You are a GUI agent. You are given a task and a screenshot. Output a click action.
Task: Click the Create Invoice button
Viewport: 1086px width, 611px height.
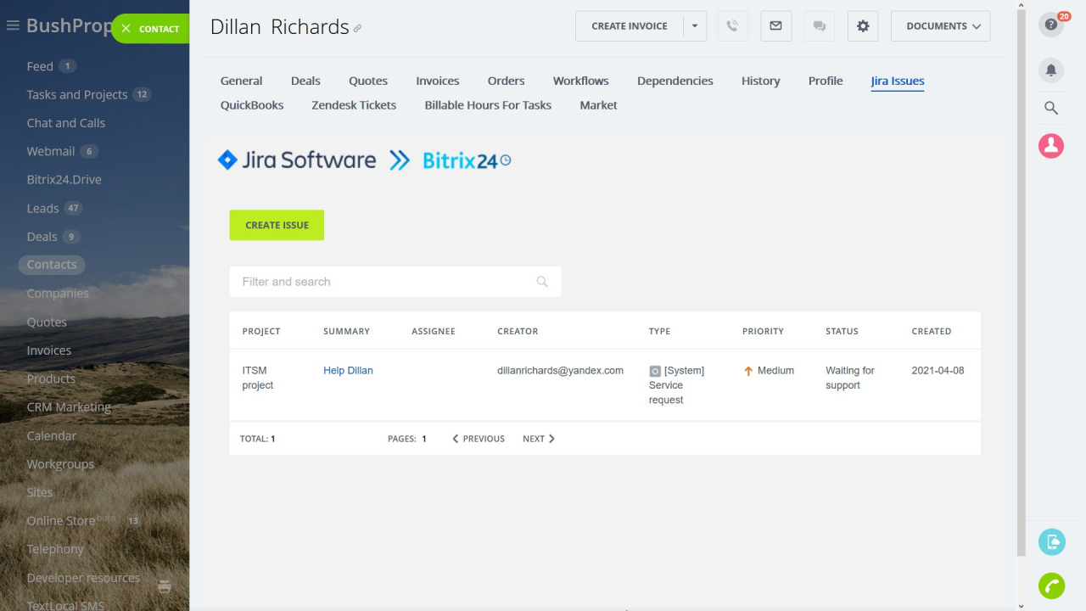630,26
